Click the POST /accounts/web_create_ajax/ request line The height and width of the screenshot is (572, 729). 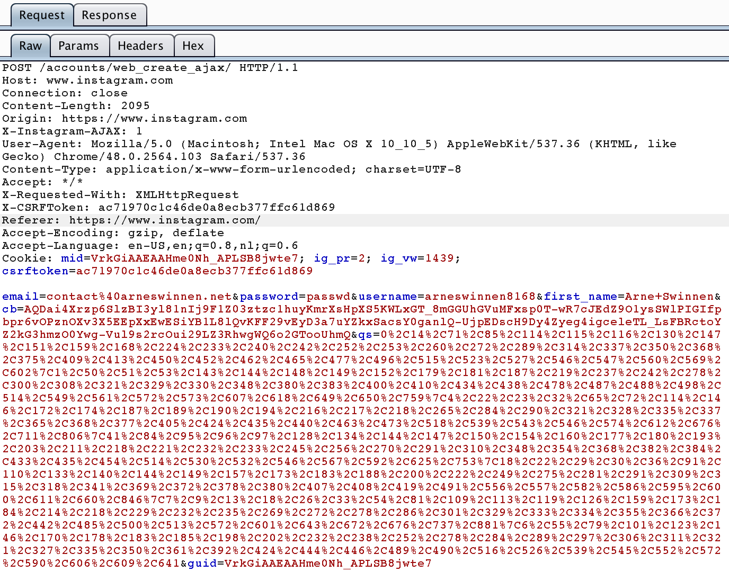150,68
